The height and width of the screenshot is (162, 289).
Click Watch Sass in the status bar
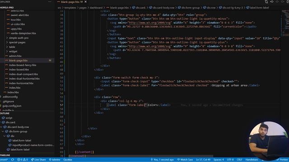pos(185,160)
